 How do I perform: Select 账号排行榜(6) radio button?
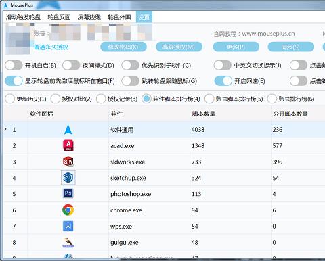pyautogui.click(x=272, y=99)
